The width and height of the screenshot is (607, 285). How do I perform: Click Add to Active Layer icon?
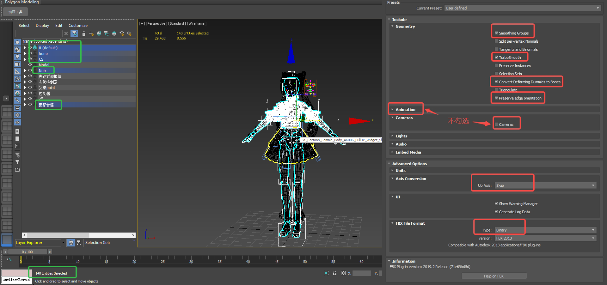pos(99,33)
